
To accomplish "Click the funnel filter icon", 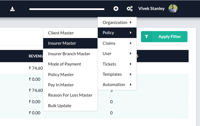I will pyautogui.click(x=147, y=37).
